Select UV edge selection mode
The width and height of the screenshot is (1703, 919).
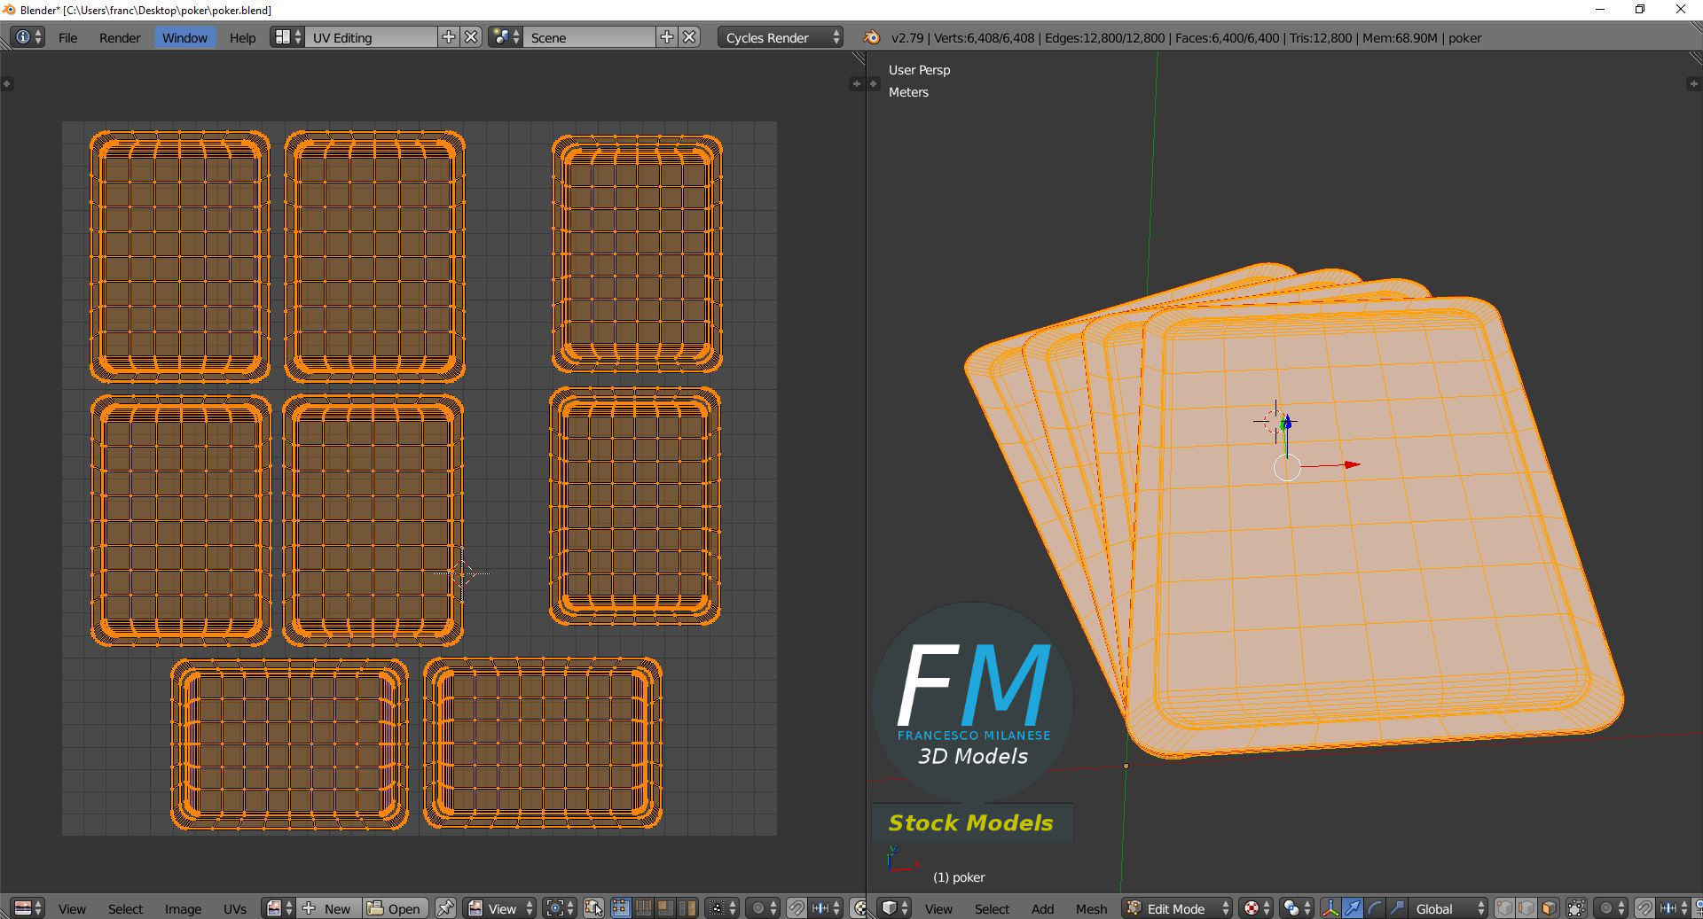pyautogui.click(x=643, y=908)
